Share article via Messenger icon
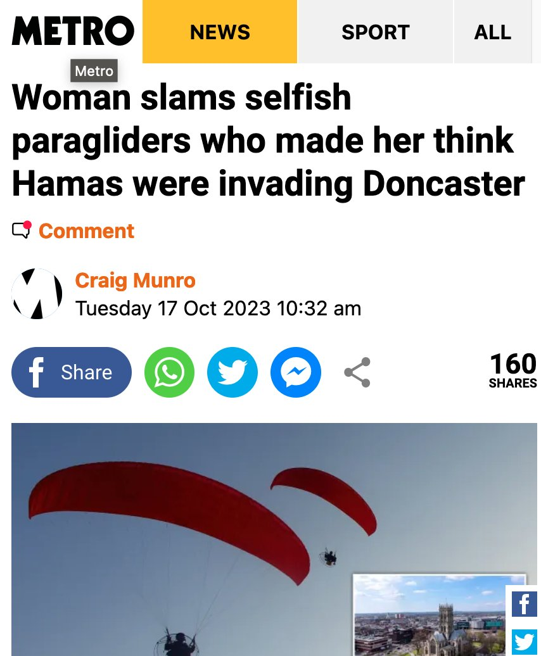The image size is (541, 656). pyautogui.click(x=296, y=372)
